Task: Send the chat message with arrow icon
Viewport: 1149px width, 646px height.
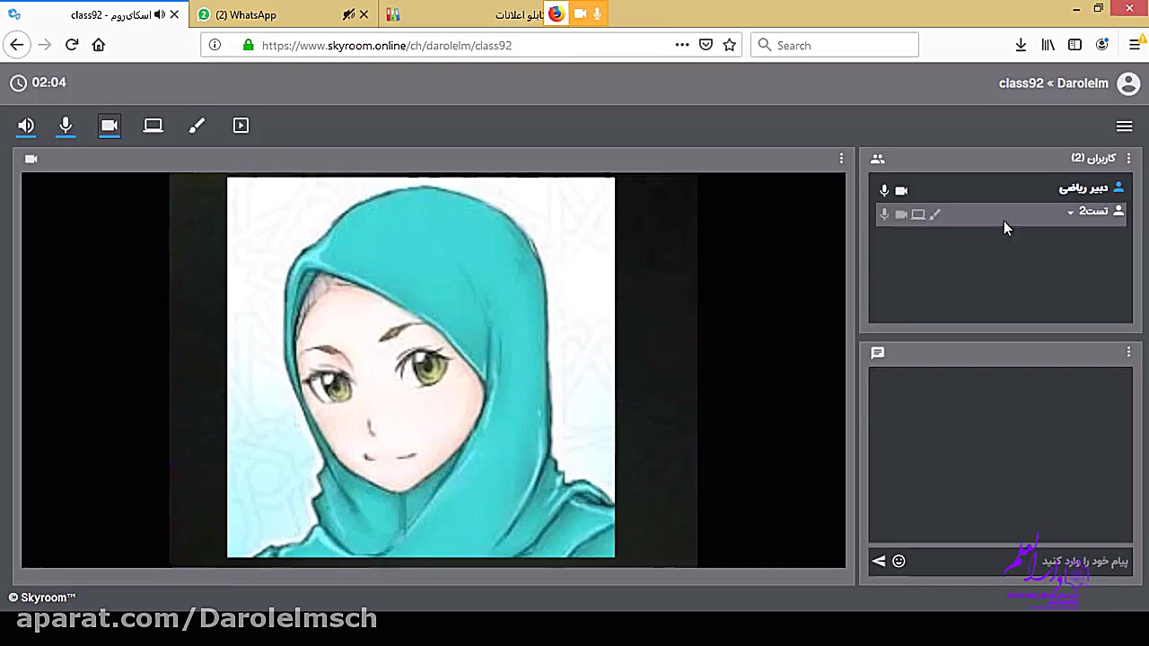Action: (879, 562)
